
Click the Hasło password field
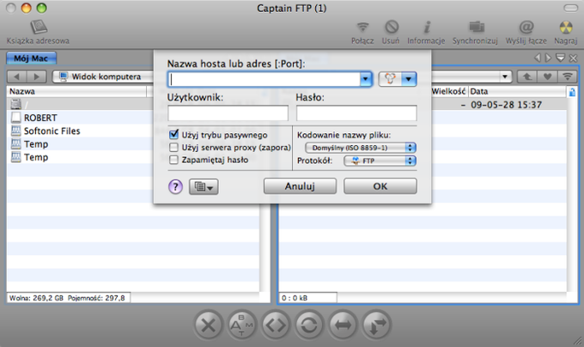[356, 113]
